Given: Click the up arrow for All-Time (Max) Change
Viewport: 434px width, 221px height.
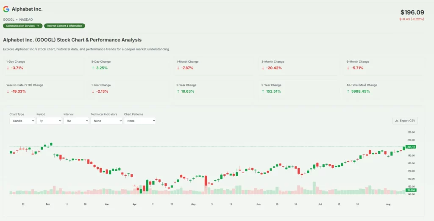Looking at the screenshot, I should (348, 91).
